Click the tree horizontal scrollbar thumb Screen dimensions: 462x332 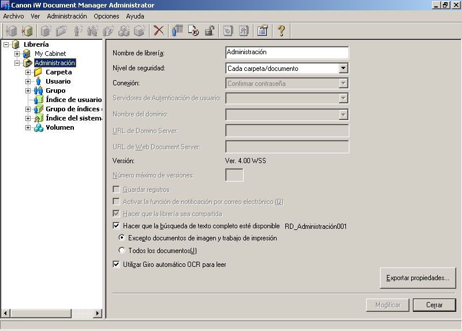(x=40, y=314)
